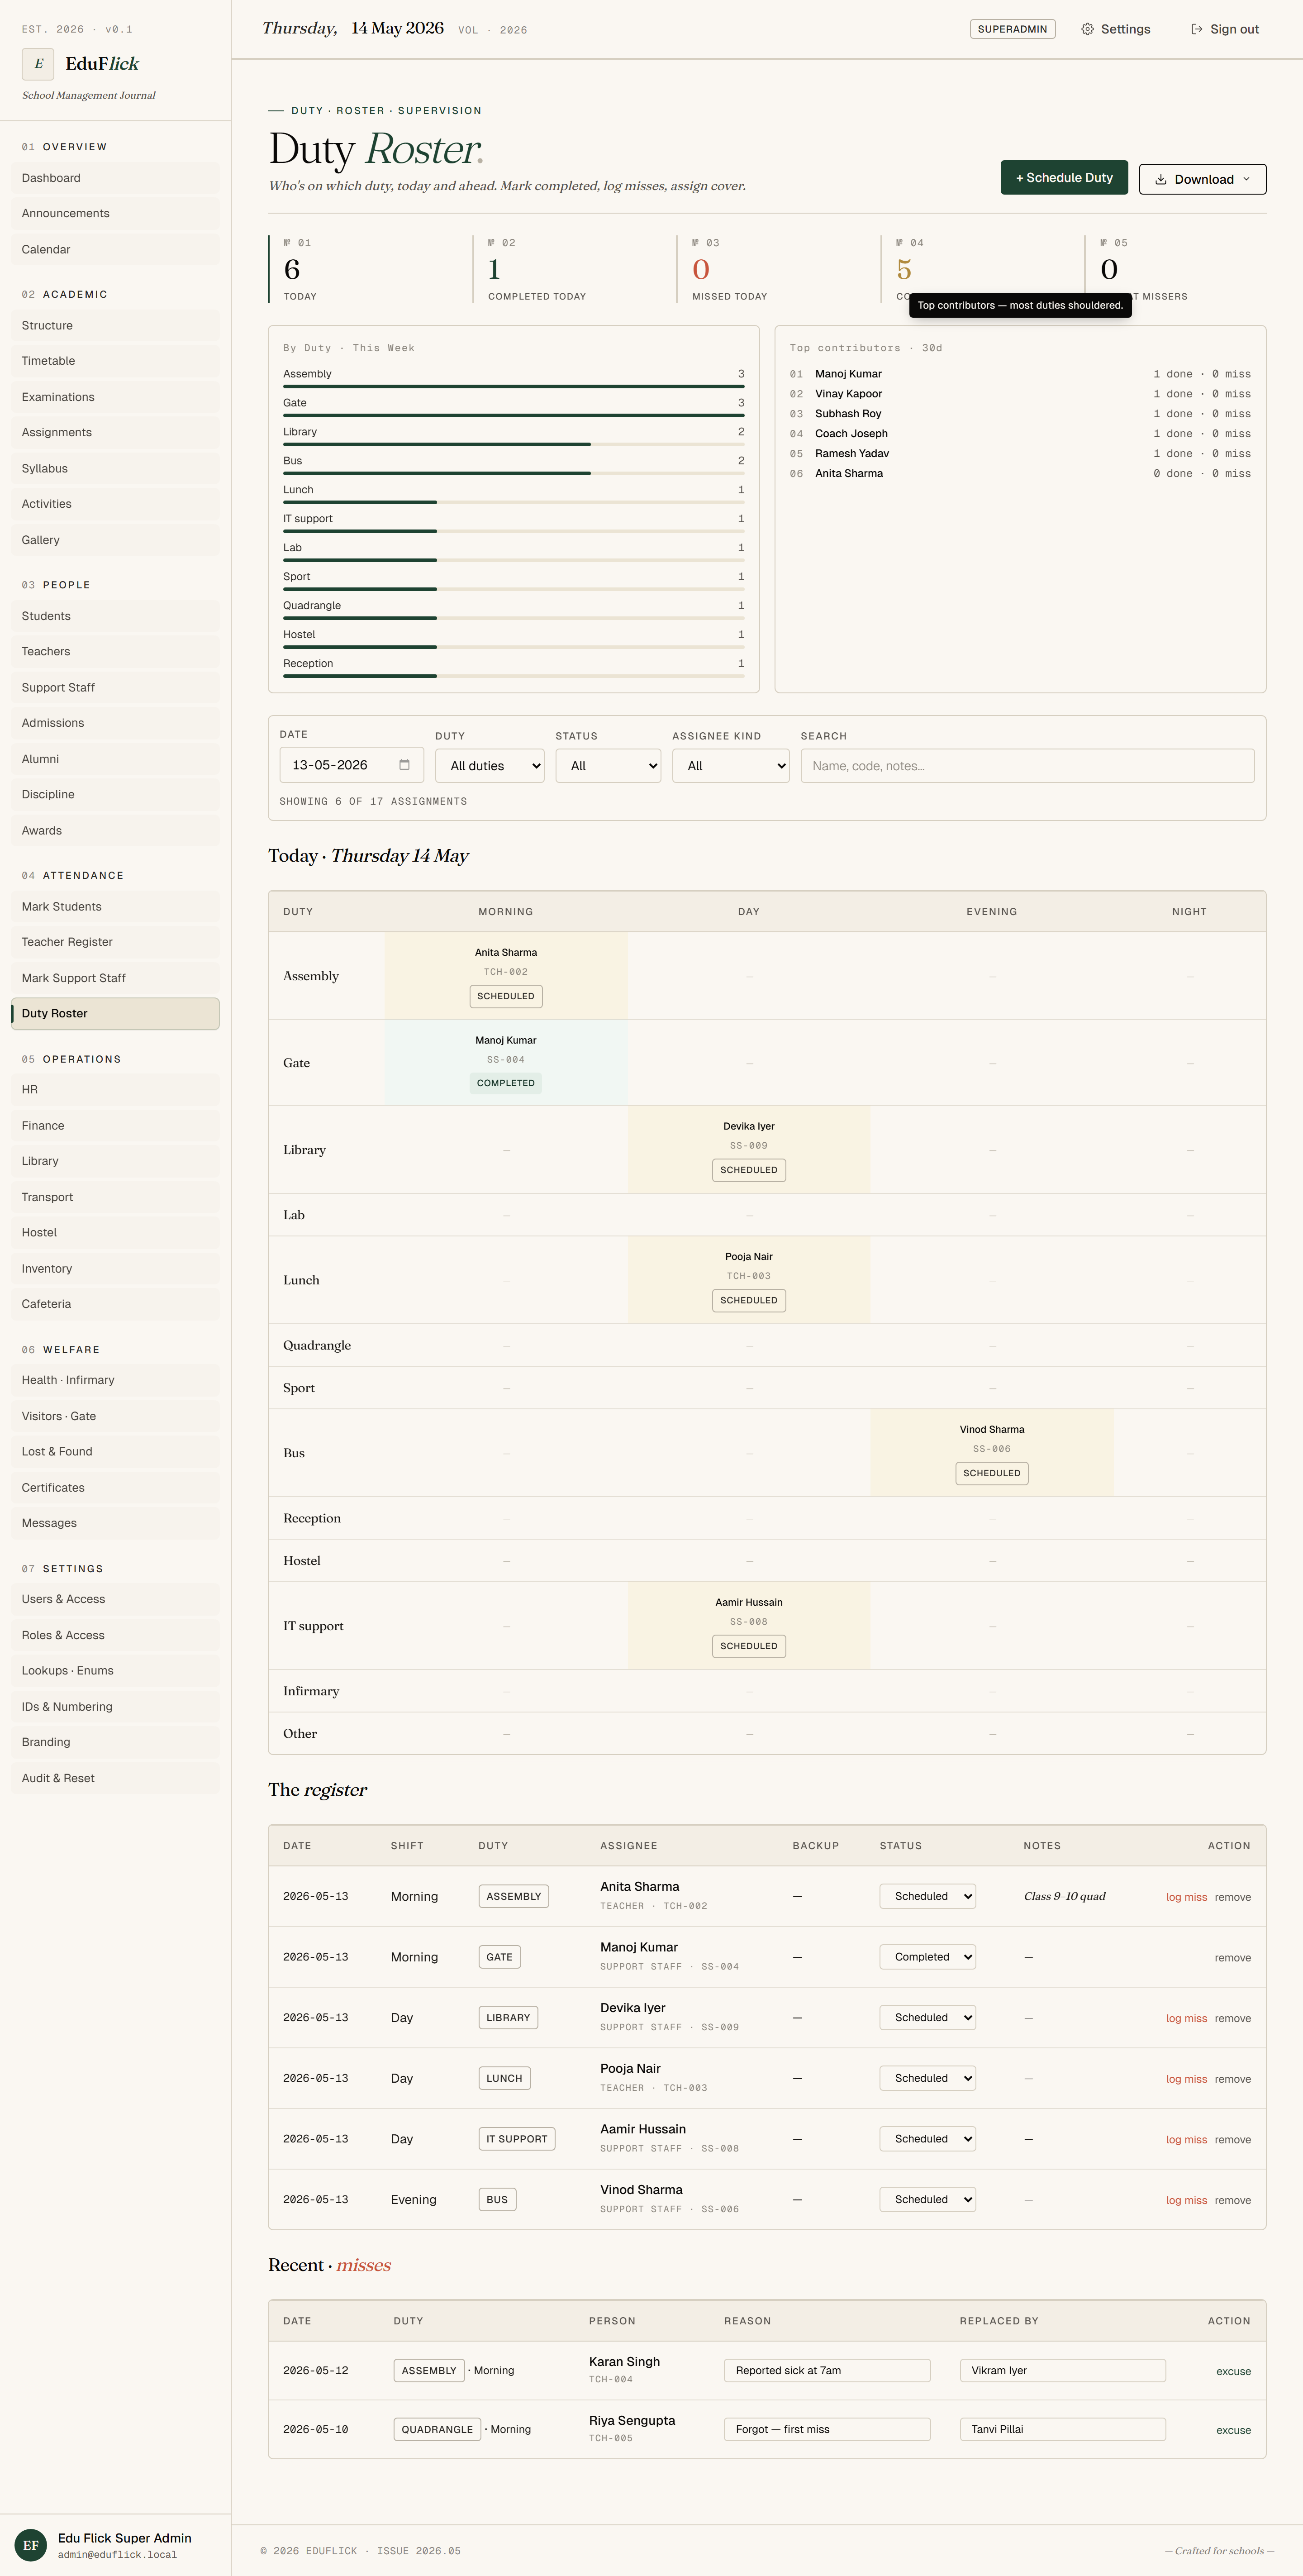The image size is (1303, 2576).
Task: Open status dropdown for Devika Iyer row
Action: pyautogui.click(x=927, y=2018)
